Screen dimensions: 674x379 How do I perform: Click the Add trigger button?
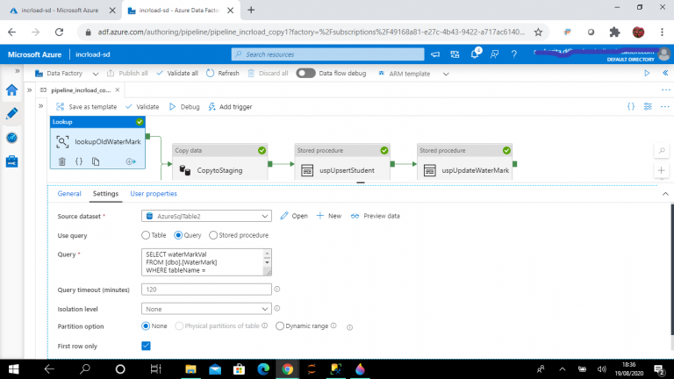(x=230, y=106)
